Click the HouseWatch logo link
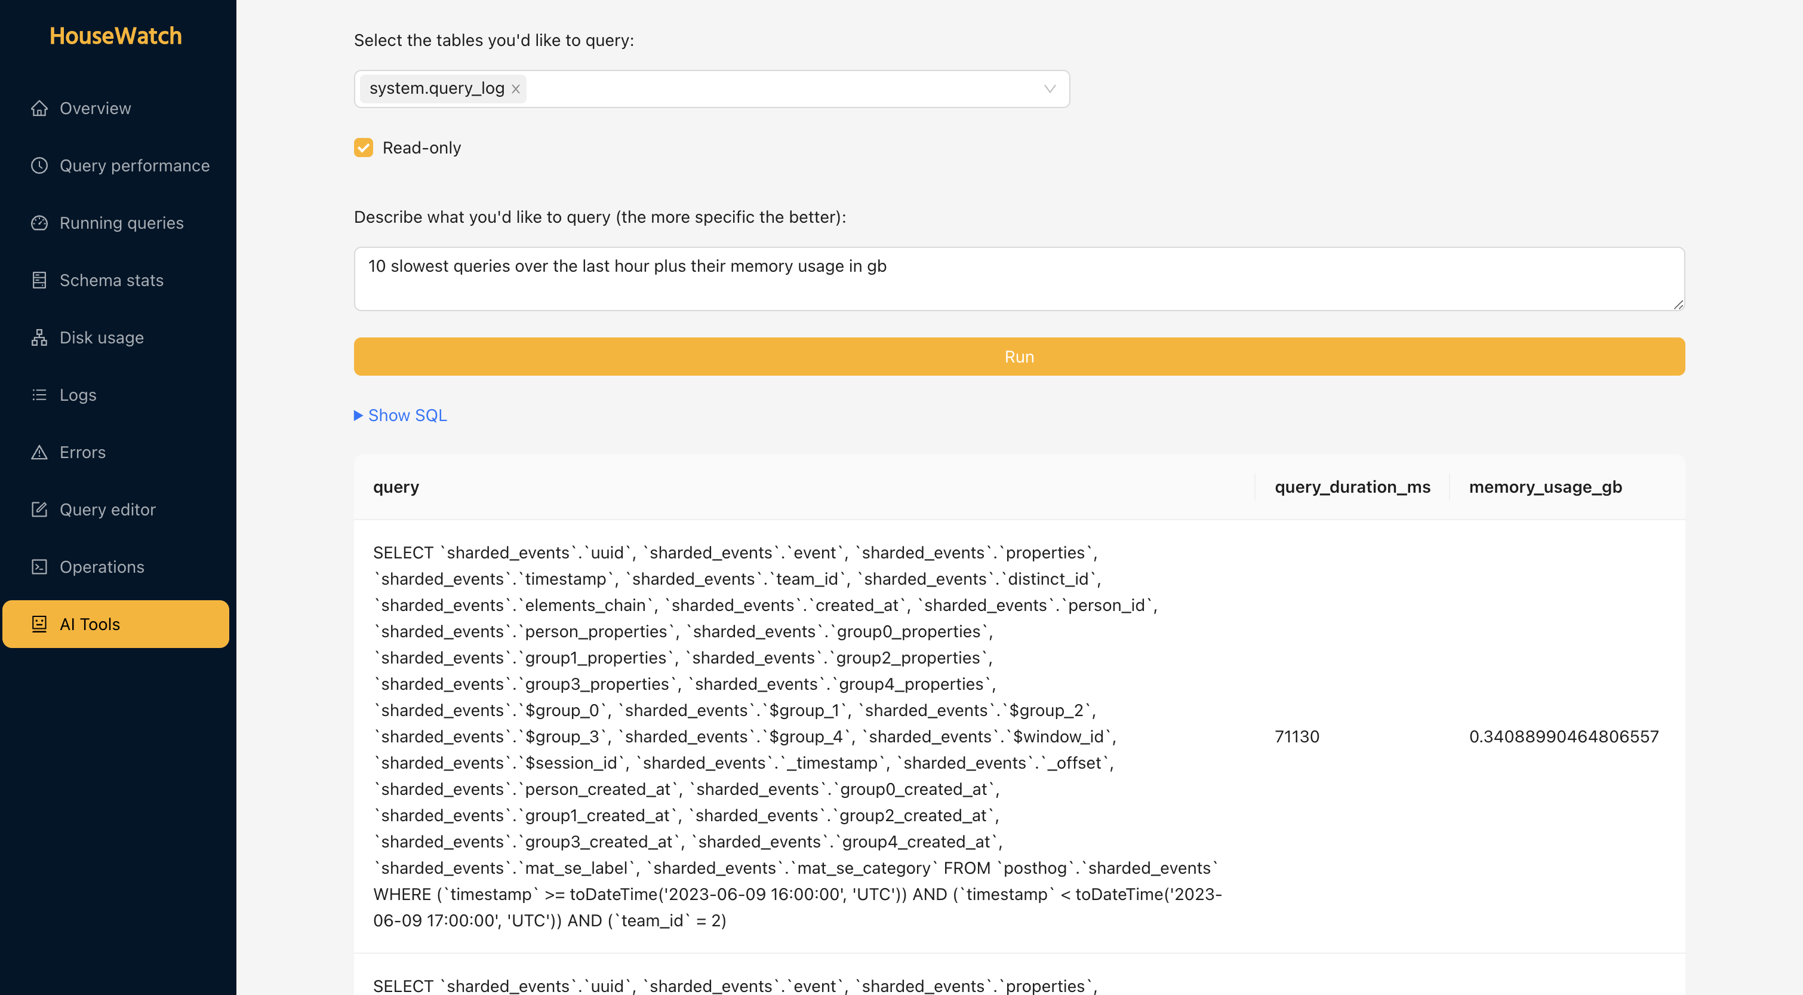Image resolution: width=1803 pixels, height=995 pixels. 115,36
